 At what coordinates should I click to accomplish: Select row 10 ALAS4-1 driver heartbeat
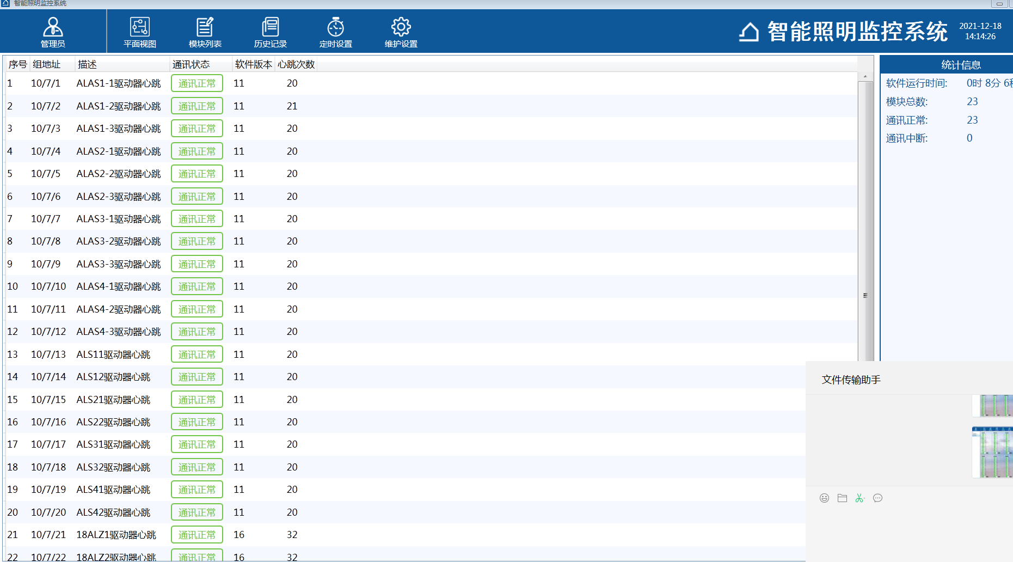(119, 286)
